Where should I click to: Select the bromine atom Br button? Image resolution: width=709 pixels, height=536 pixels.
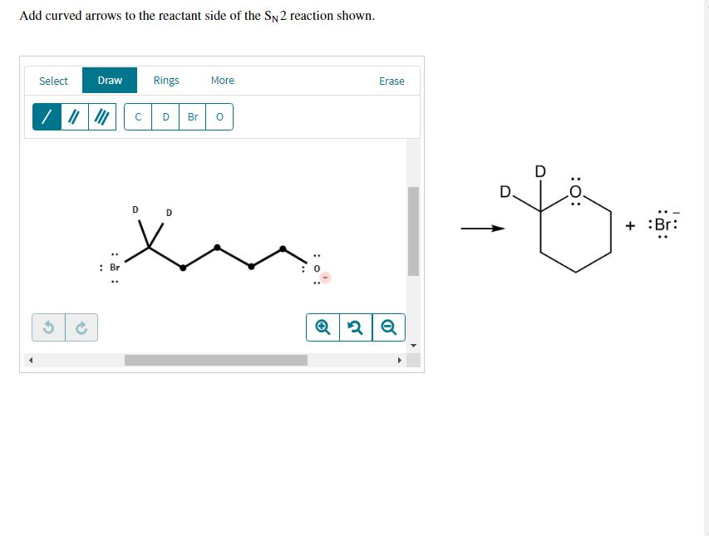(x=192, y=116)
